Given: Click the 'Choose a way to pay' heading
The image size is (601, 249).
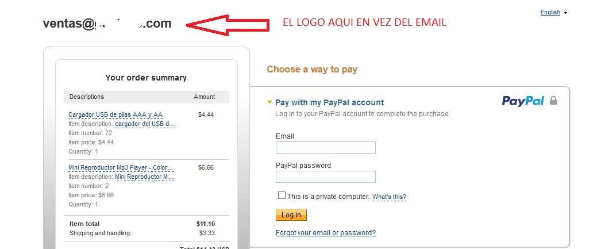Looking at the screenshot, I should [312, 70].
